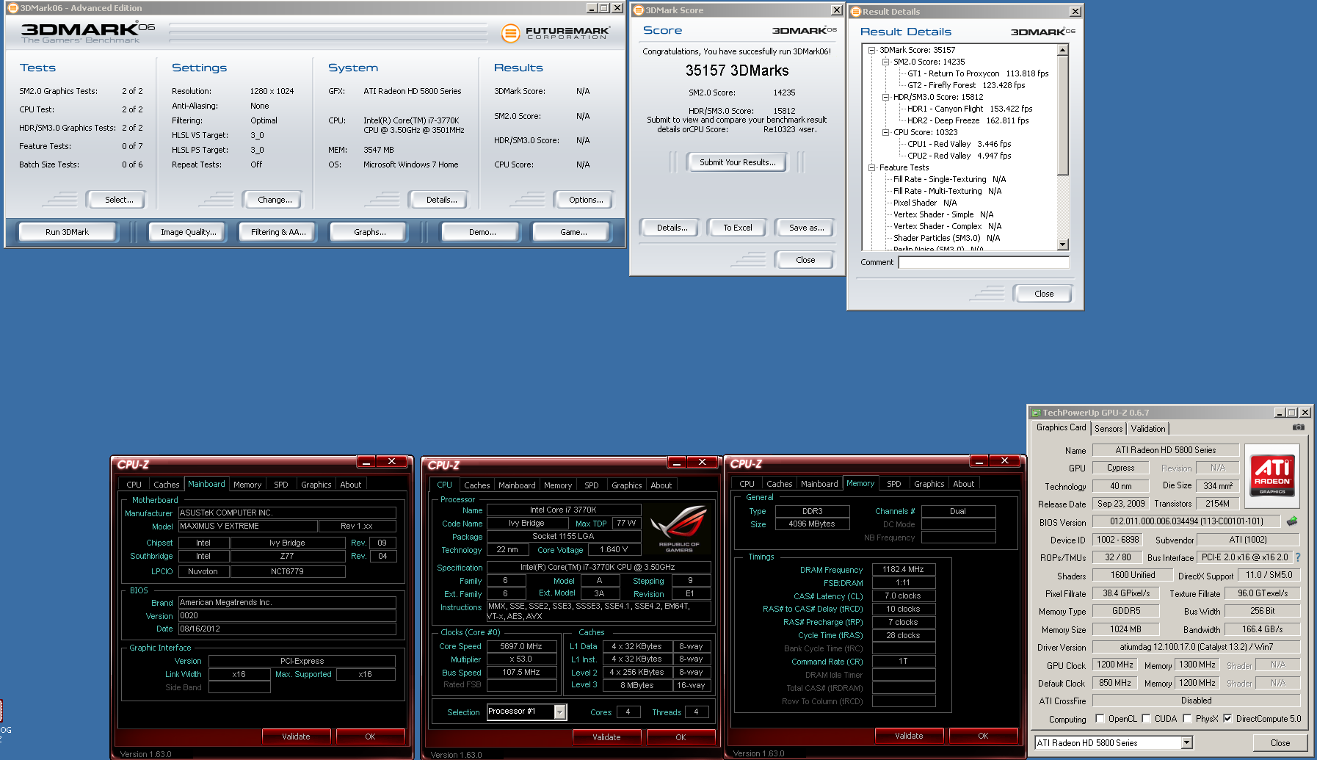
Task: Select GT1 - Return To Proxycon row
Action: [x=978, y=73]
